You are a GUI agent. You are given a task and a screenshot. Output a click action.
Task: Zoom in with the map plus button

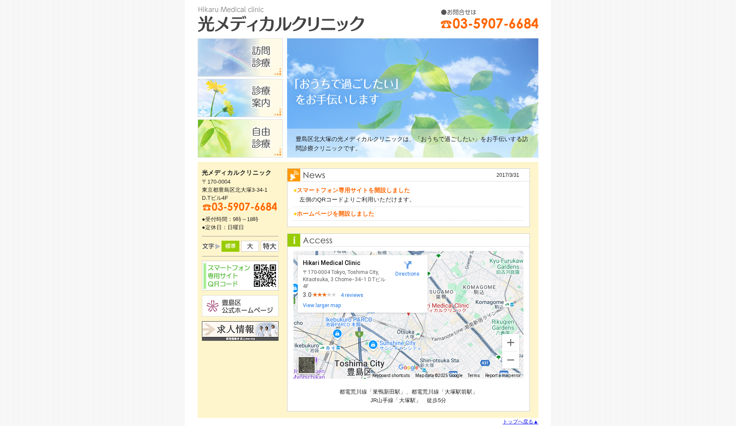[510, 343]
